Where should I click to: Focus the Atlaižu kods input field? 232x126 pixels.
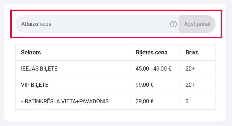point(97,24)
